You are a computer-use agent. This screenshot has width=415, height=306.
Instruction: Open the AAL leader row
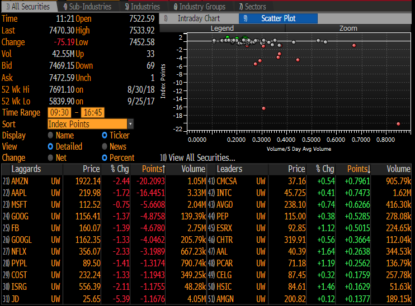[x=310, y=252]
